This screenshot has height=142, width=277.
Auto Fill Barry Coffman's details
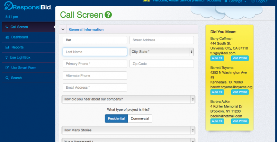coord(217,58)
